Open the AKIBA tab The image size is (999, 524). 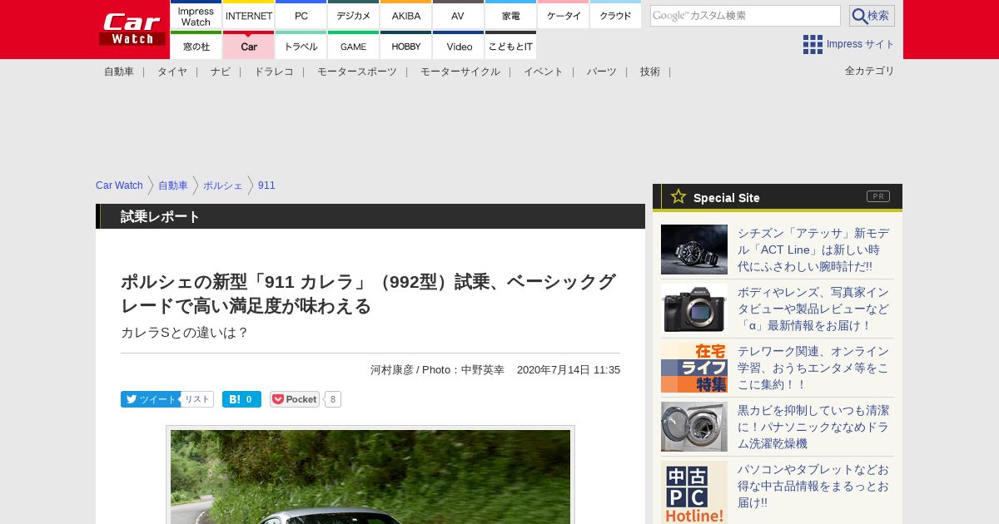click(x=406, y=15)
